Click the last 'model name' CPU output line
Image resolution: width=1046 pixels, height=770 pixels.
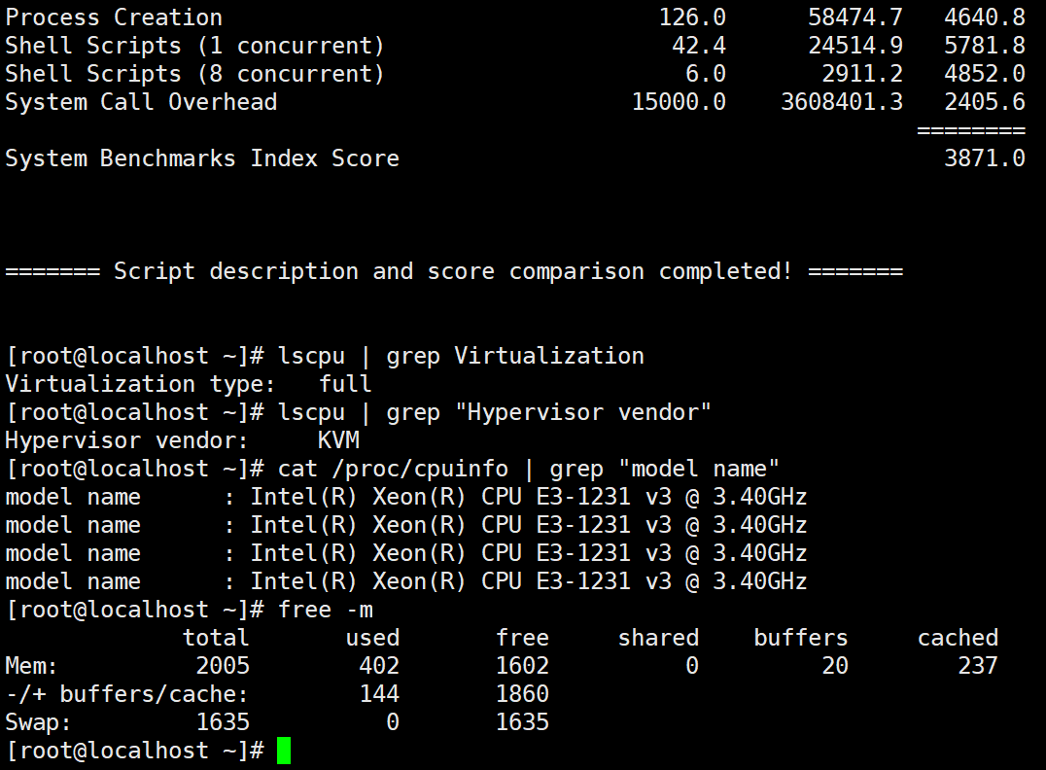(405, 581)
